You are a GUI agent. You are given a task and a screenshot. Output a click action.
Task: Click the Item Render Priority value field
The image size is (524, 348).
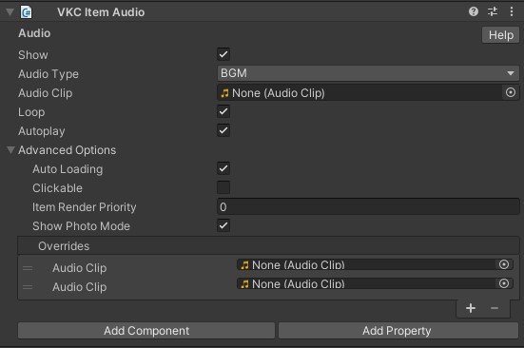click(368, 206)
